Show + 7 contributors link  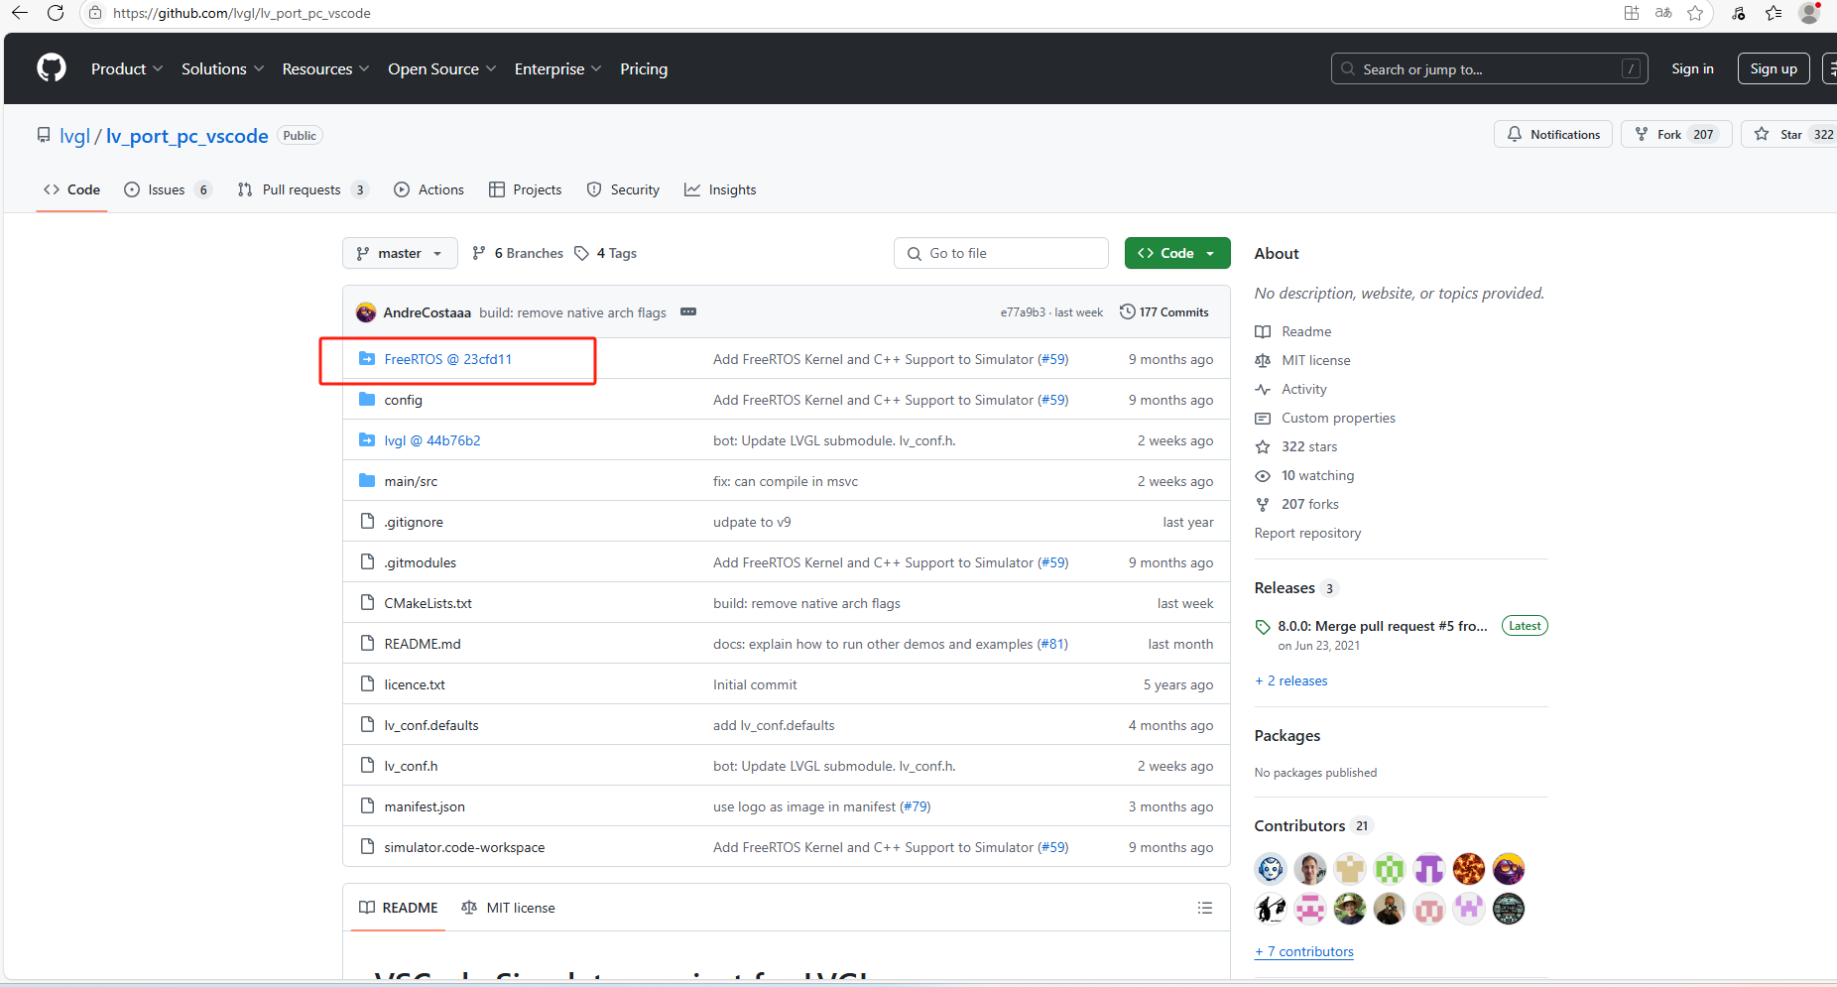click(1304, 951)
